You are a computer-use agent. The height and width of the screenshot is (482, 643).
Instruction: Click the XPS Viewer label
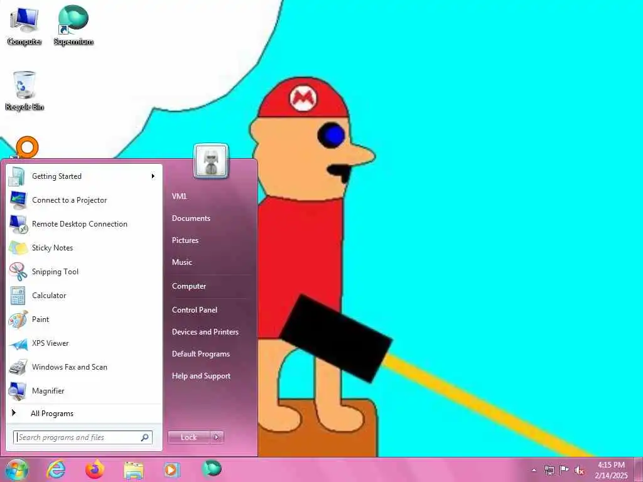tap(50, 343)
